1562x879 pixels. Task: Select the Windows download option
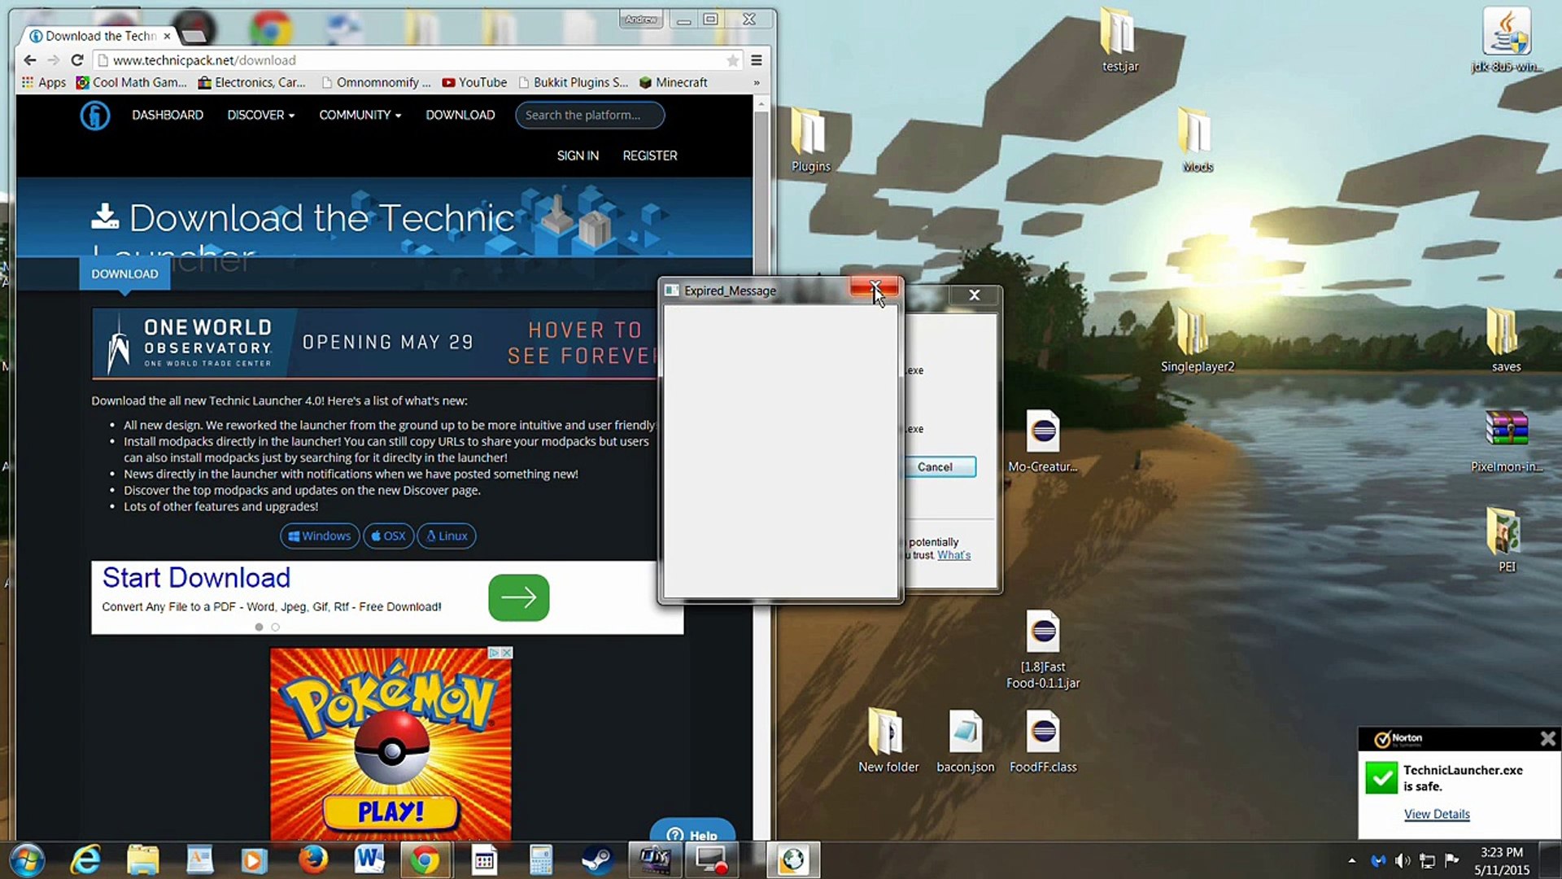[320, 536]
